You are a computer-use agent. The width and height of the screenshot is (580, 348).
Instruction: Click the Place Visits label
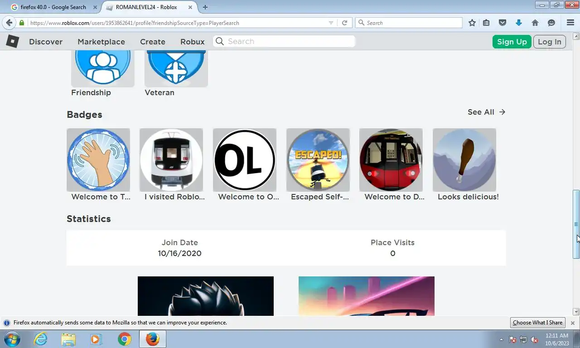click(x=392, y=242)
